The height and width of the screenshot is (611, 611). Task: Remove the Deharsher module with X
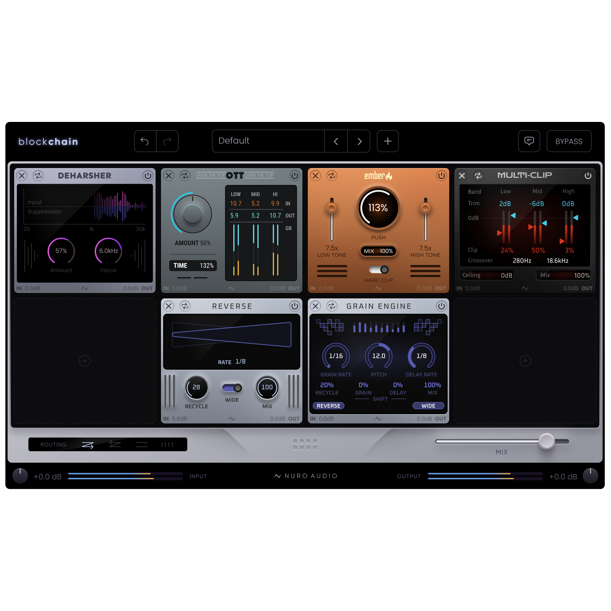(x=22, y=175)
